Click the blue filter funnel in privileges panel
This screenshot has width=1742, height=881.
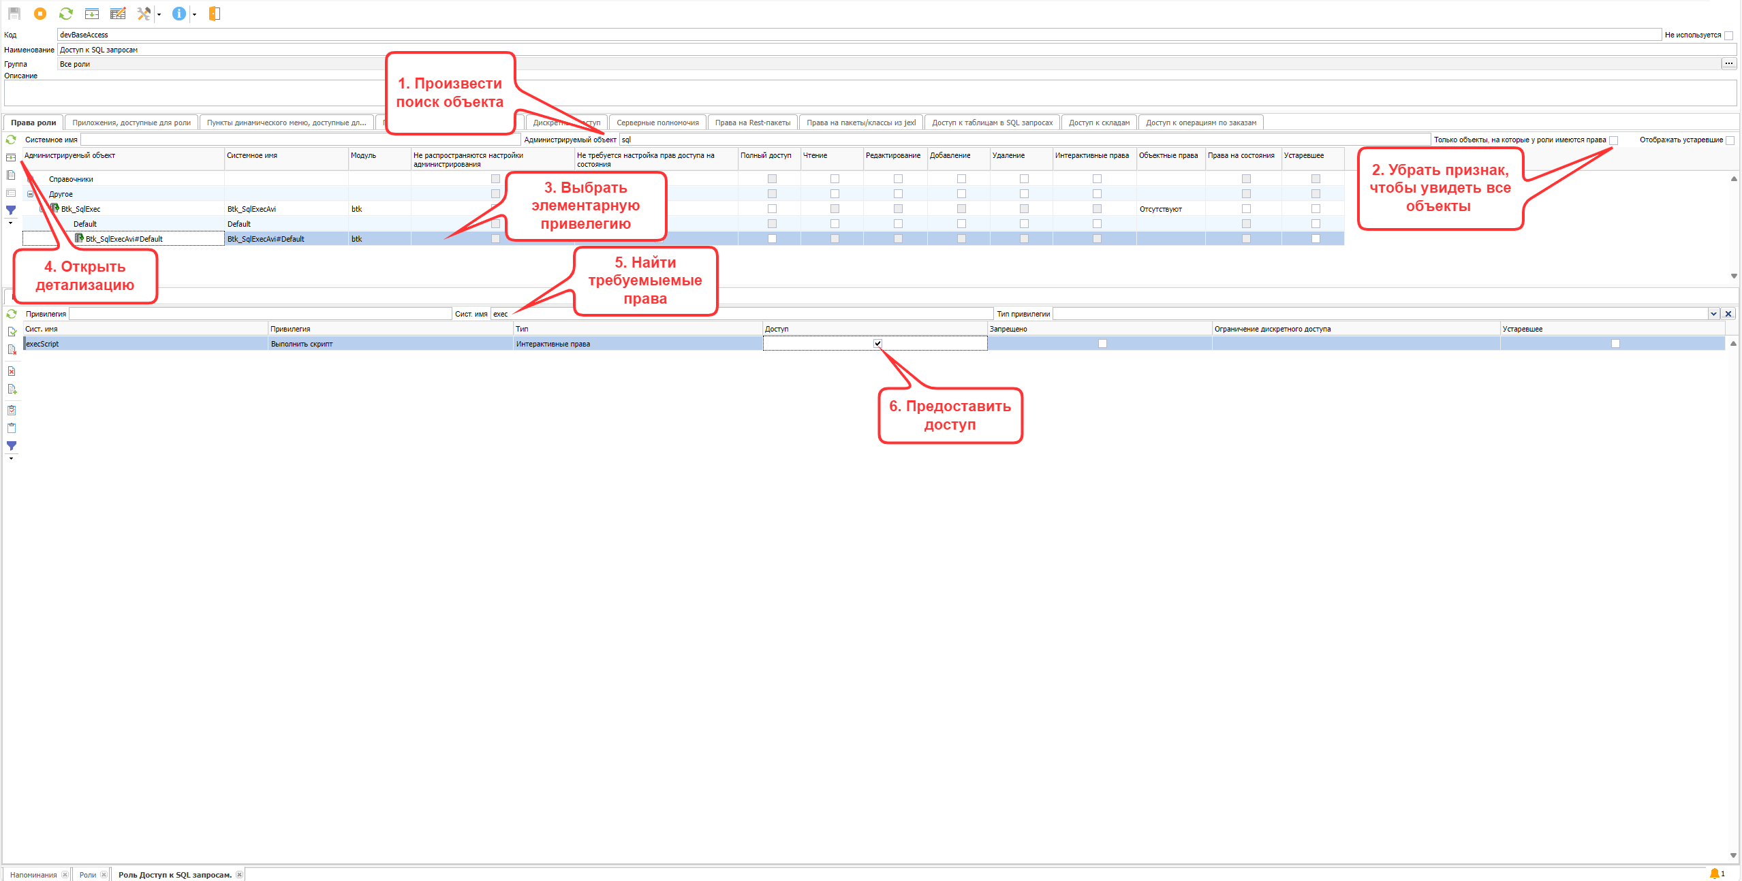tap(12, 446)
